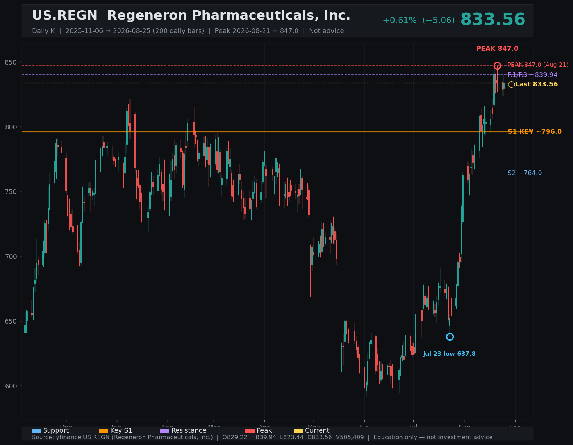573x445 pixels.
Task: Click the "L823.44" low value in footer
Action: [292, 437]
